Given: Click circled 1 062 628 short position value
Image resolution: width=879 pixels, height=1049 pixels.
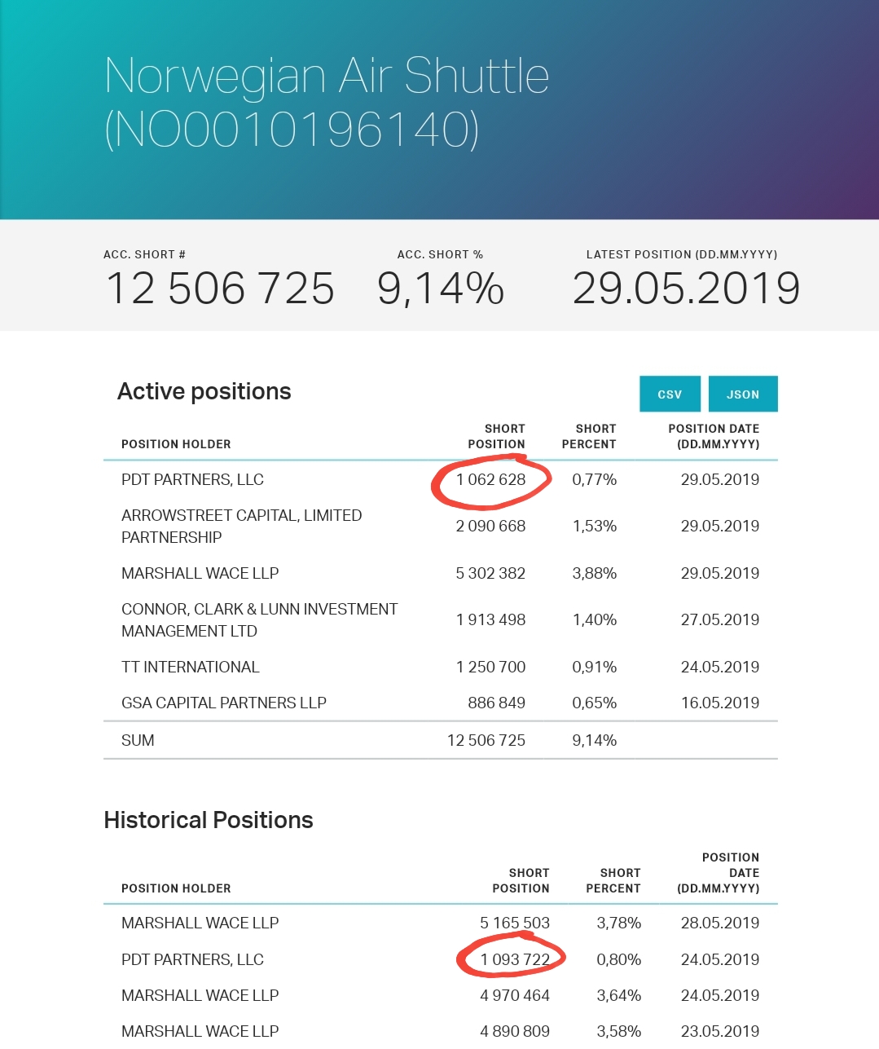Looking at the screenshot, I should (490, 480).
